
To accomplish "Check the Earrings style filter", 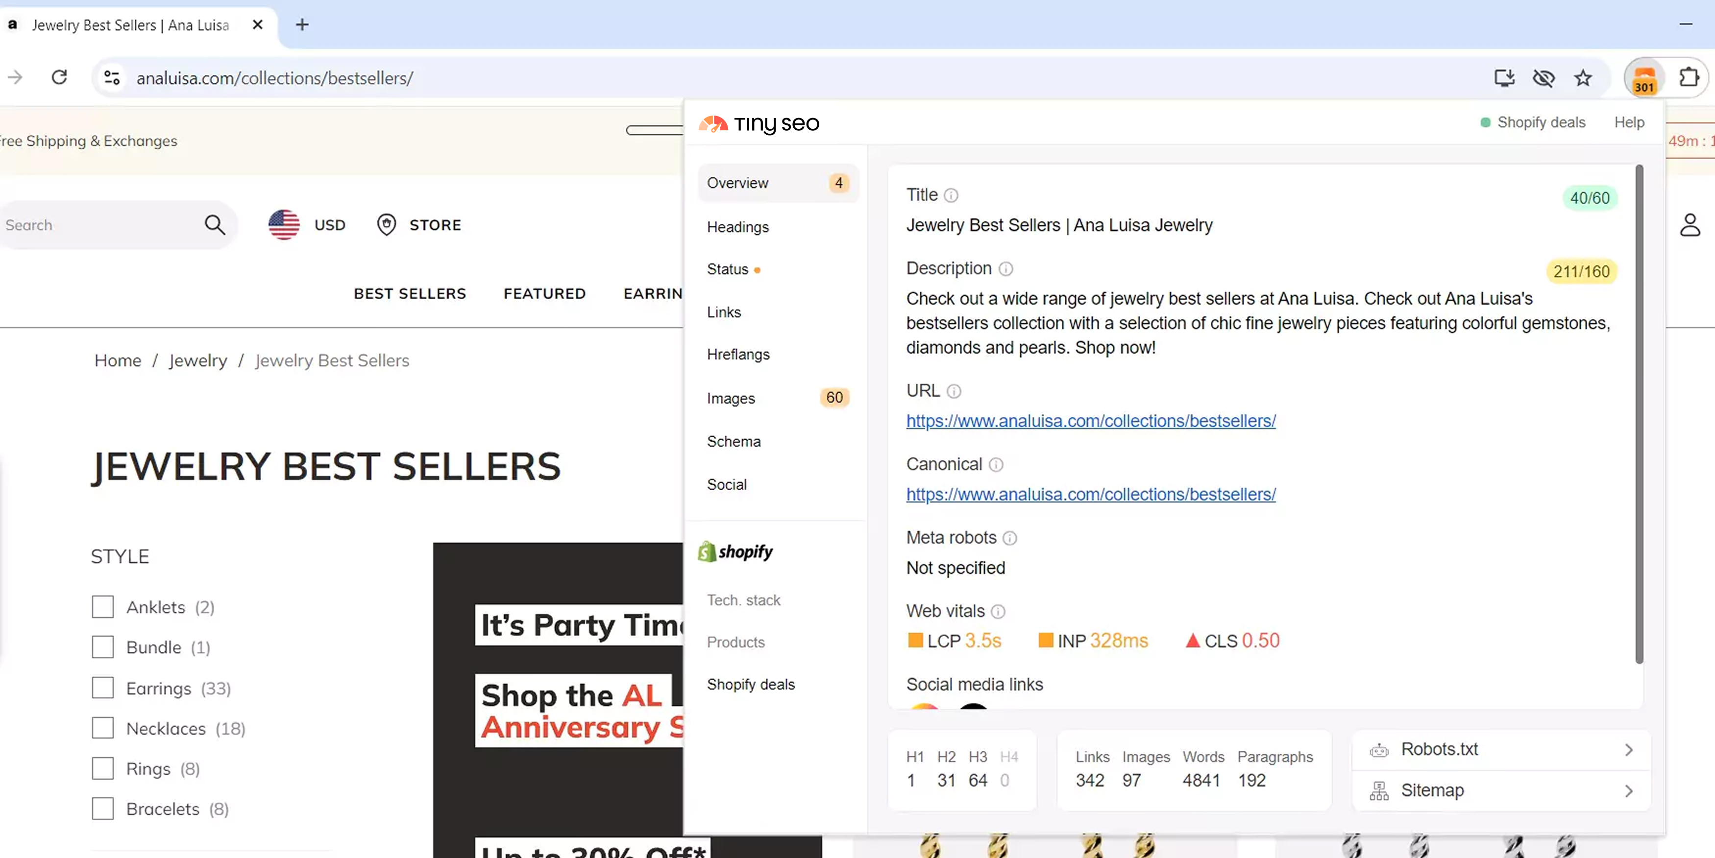I will [102, 688].
